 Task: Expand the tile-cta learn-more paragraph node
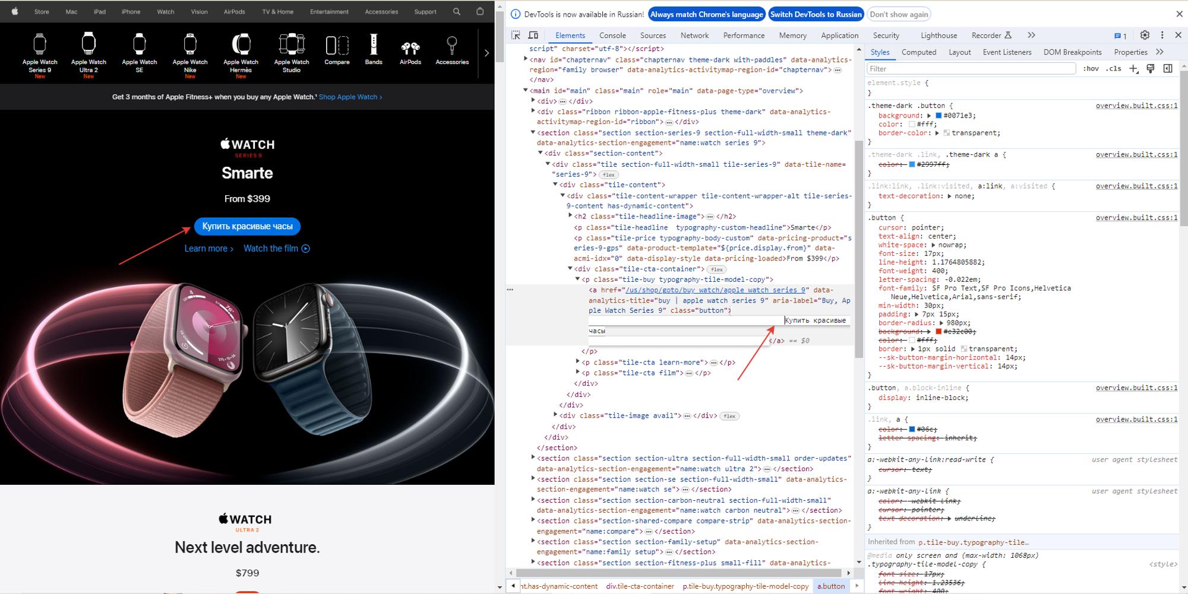(578, 362)
